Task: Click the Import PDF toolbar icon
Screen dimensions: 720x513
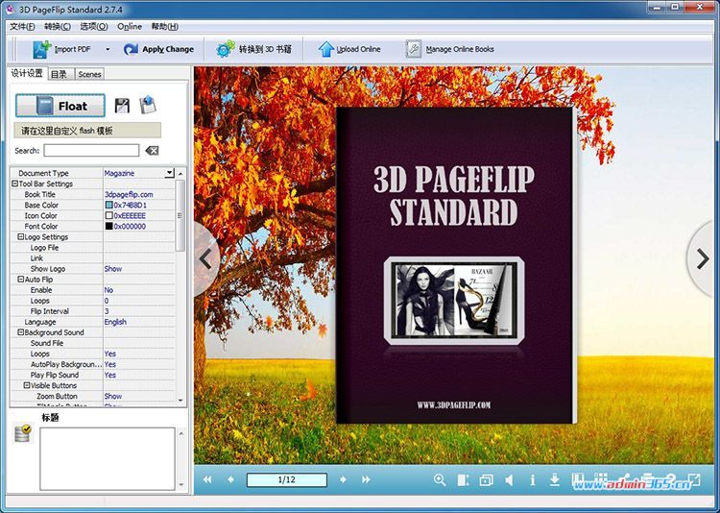Action: tap(42, 49)
